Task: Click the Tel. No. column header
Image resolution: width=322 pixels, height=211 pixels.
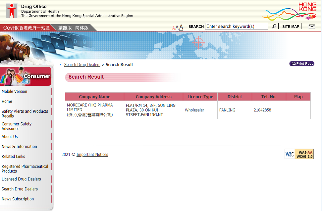Action: tap(269, 97)
